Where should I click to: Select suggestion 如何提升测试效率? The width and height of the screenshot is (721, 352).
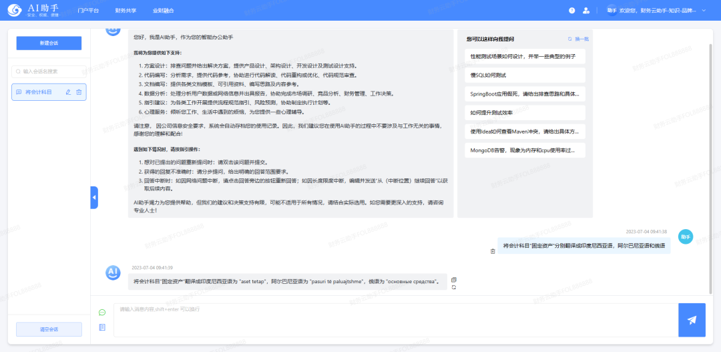click(525, 112)
